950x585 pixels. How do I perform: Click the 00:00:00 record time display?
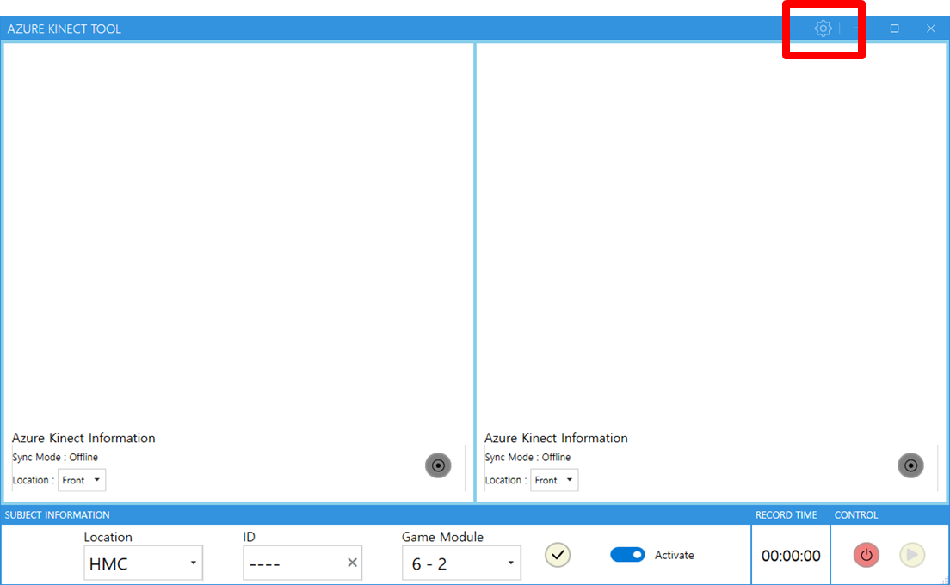click(790, 556)
